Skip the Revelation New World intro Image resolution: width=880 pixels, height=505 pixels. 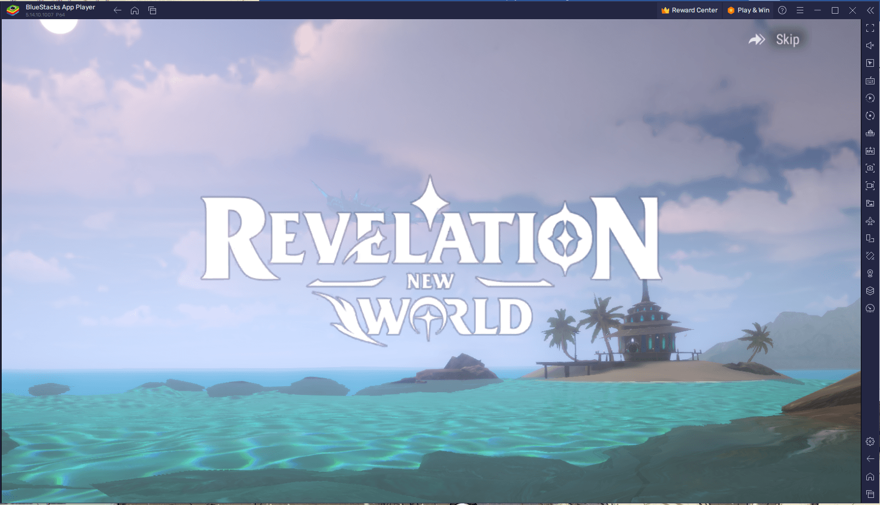(774, 39)
